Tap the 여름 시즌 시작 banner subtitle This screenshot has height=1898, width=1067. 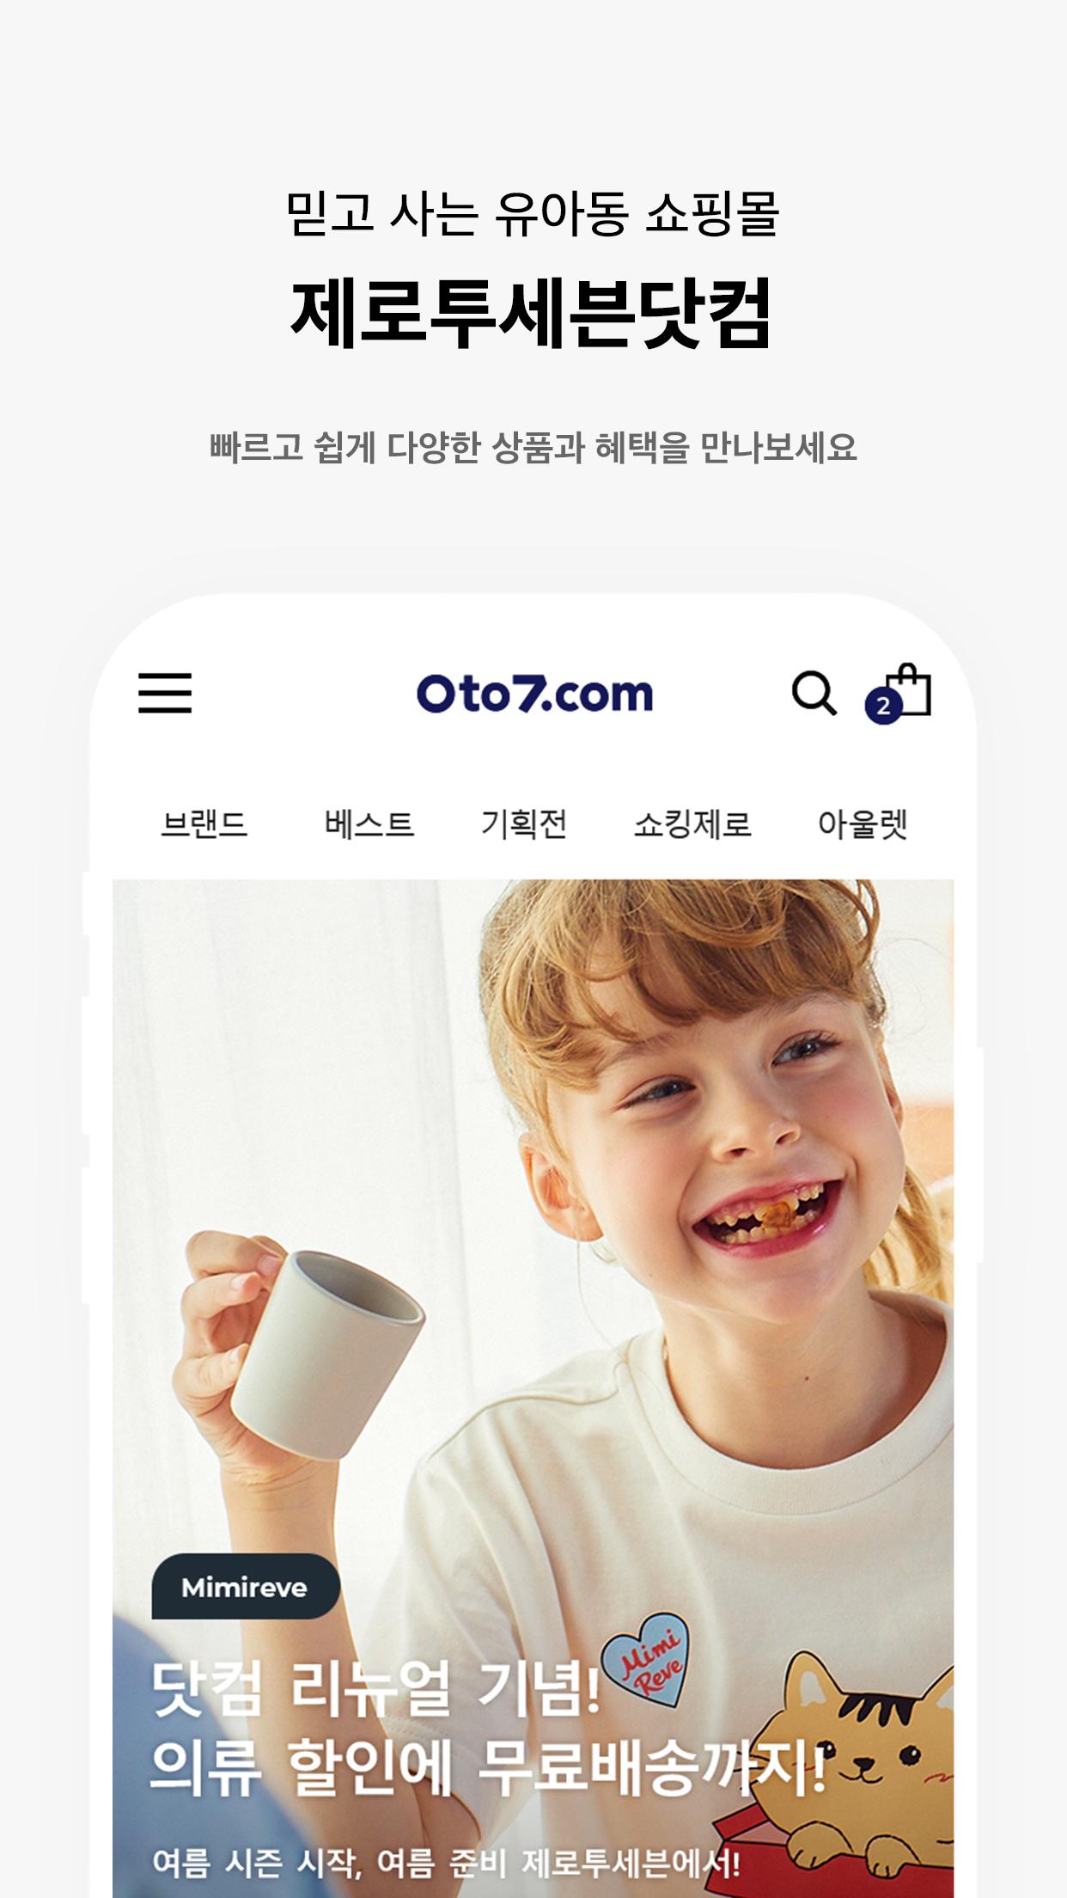446,1863
